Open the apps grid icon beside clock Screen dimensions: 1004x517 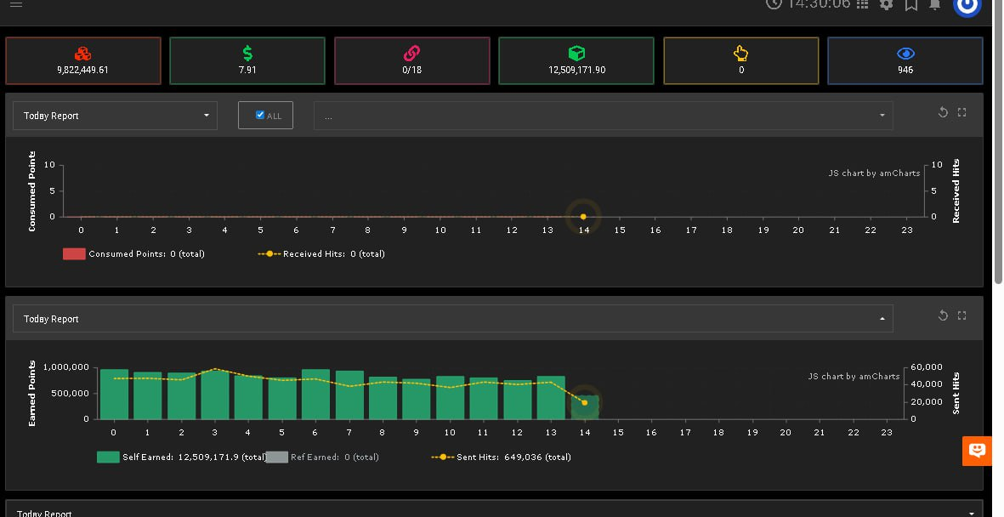(x=862, y=4)
